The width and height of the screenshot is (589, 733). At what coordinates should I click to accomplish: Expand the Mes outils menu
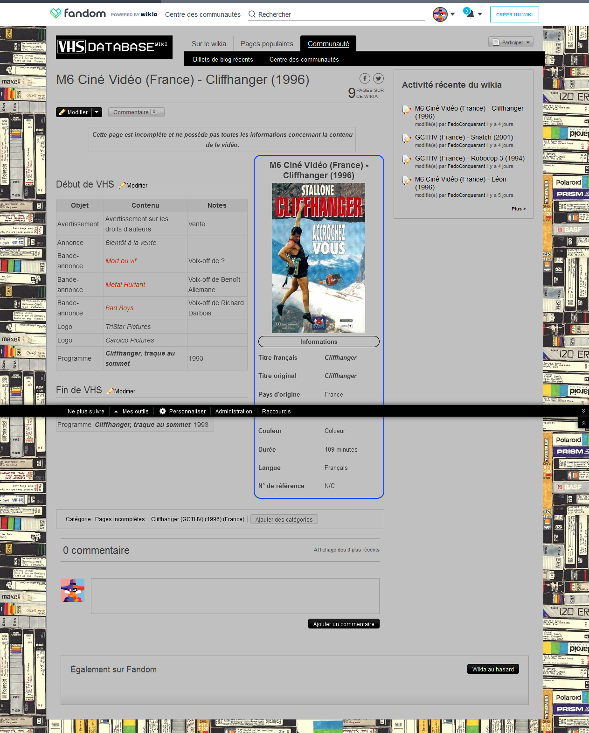131,412
